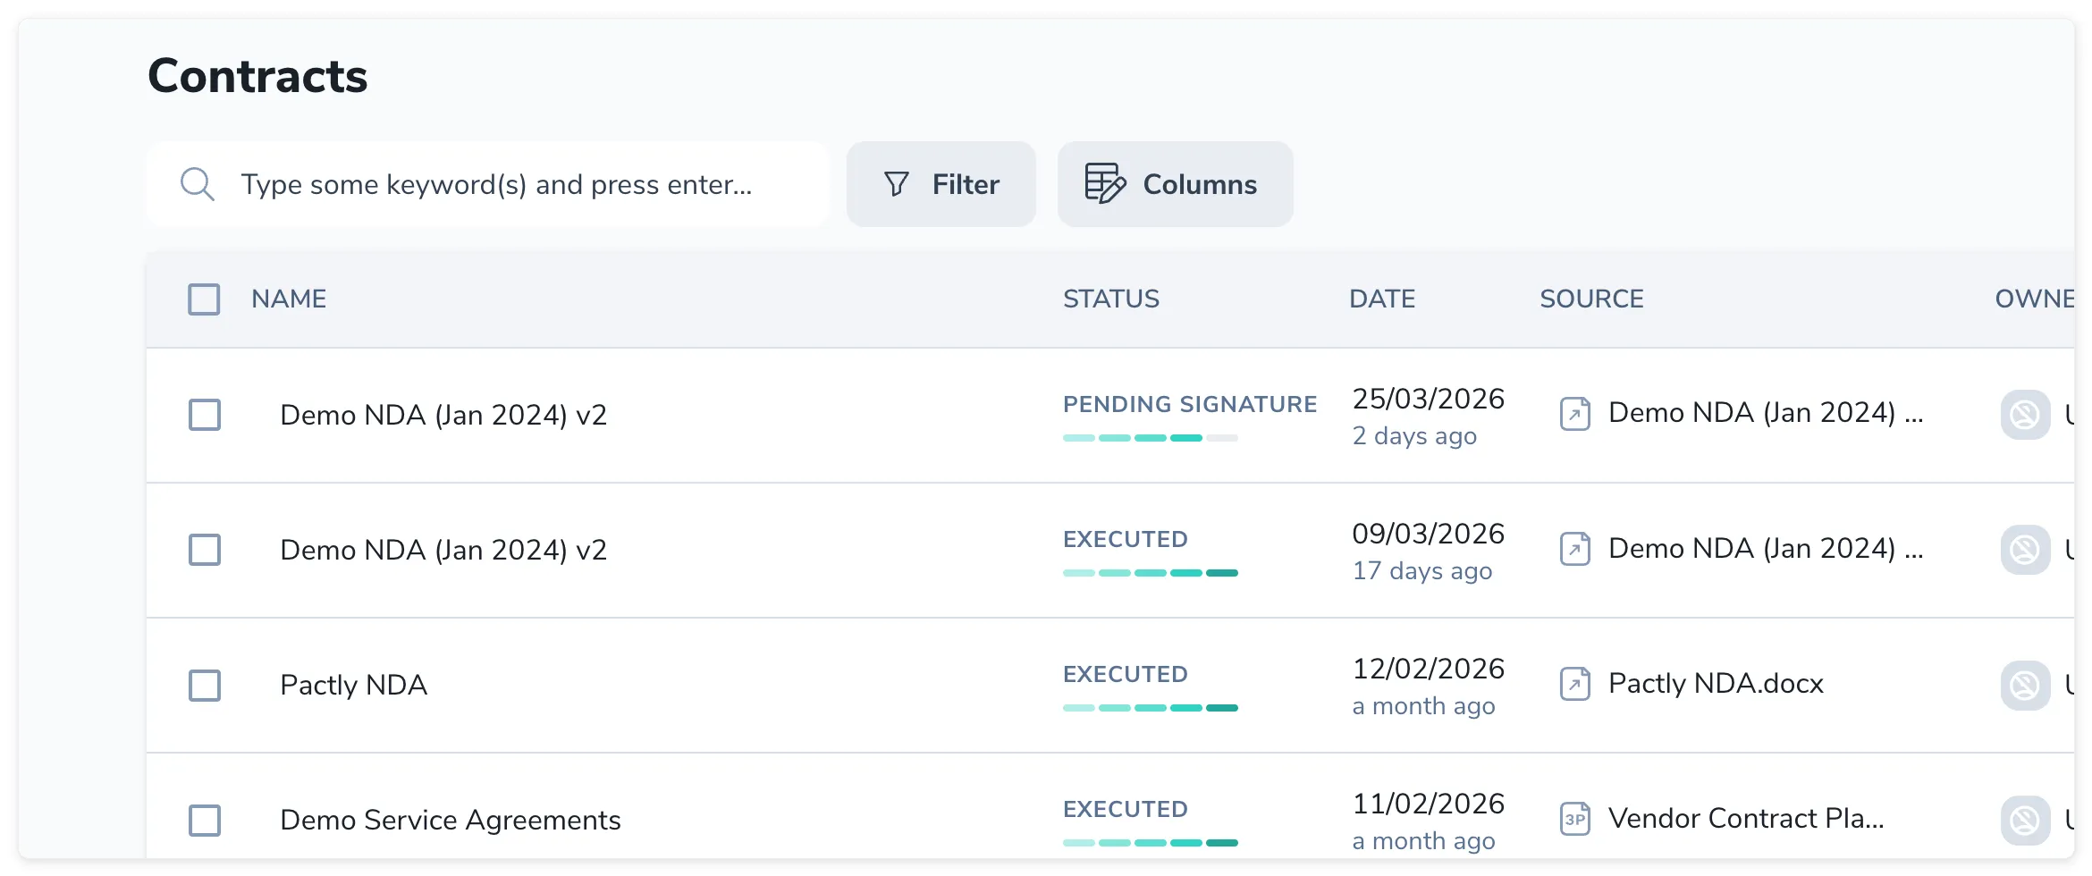
Task: Sort the table by the NAME column
Action: [x=288, y=299]
